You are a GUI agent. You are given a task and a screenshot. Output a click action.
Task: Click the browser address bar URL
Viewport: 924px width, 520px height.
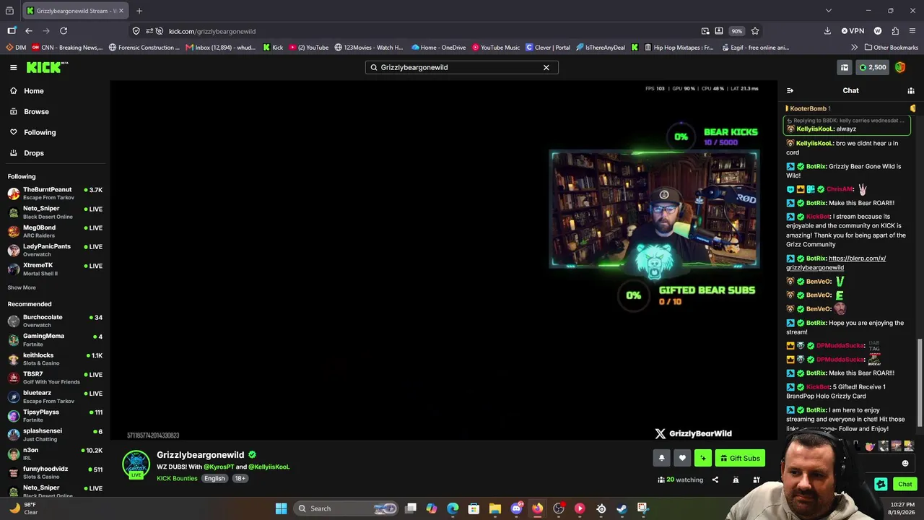tap(212, 31)
